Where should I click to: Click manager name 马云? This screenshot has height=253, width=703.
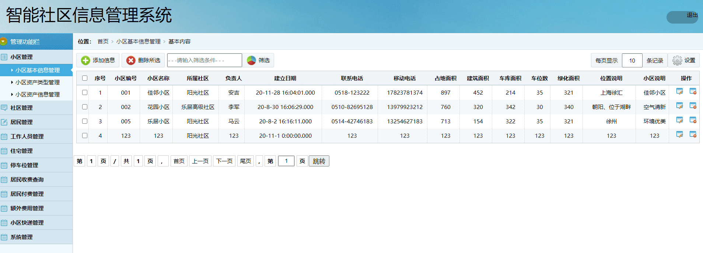coord(234,122)
